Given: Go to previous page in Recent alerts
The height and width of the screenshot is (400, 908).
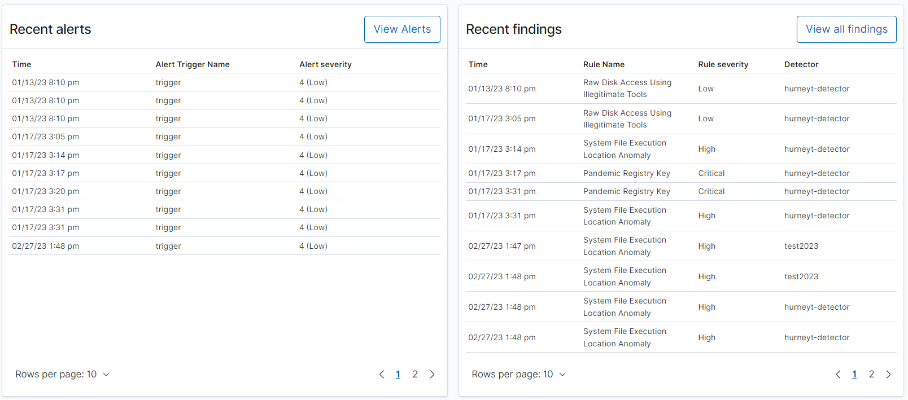Looking at the screenshot, I should click(x=382, y=375).
